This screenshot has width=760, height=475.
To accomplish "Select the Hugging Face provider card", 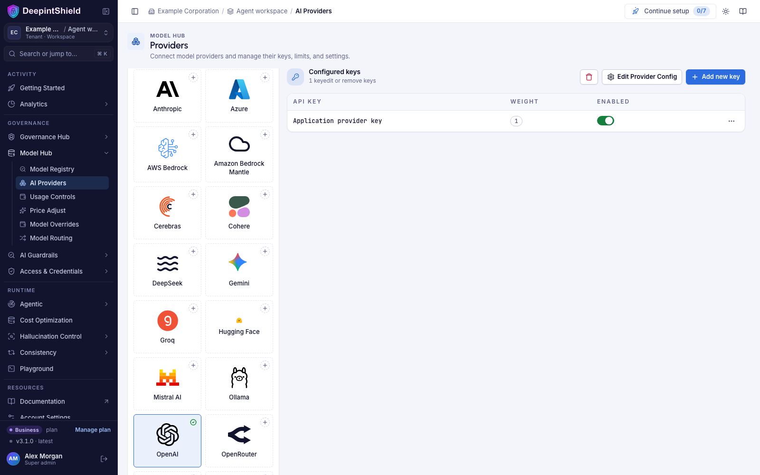I will click(x=239, y=327).
